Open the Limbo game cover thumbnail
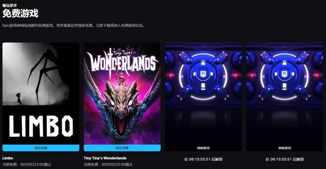Screen dimensions: 326x169 point(41,94)
